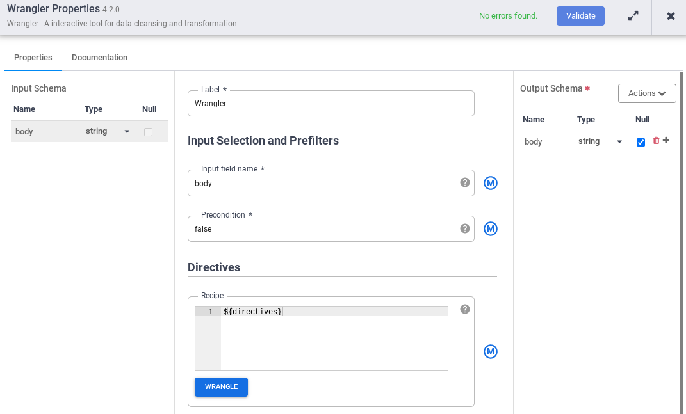Viewport: 686px width, 414px height.
Task: Click the macro icon beside Recipe
Action: [x=491, y=351]
